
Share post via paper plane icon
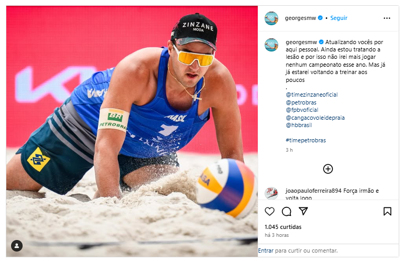[x=303, y=211]
